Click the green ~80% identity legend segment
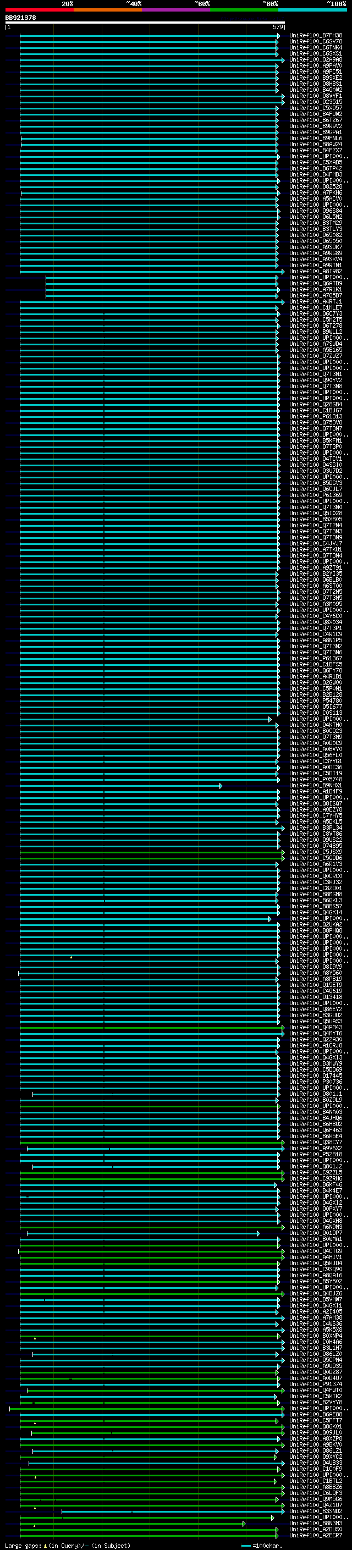352x1550 pixels. 244,10
